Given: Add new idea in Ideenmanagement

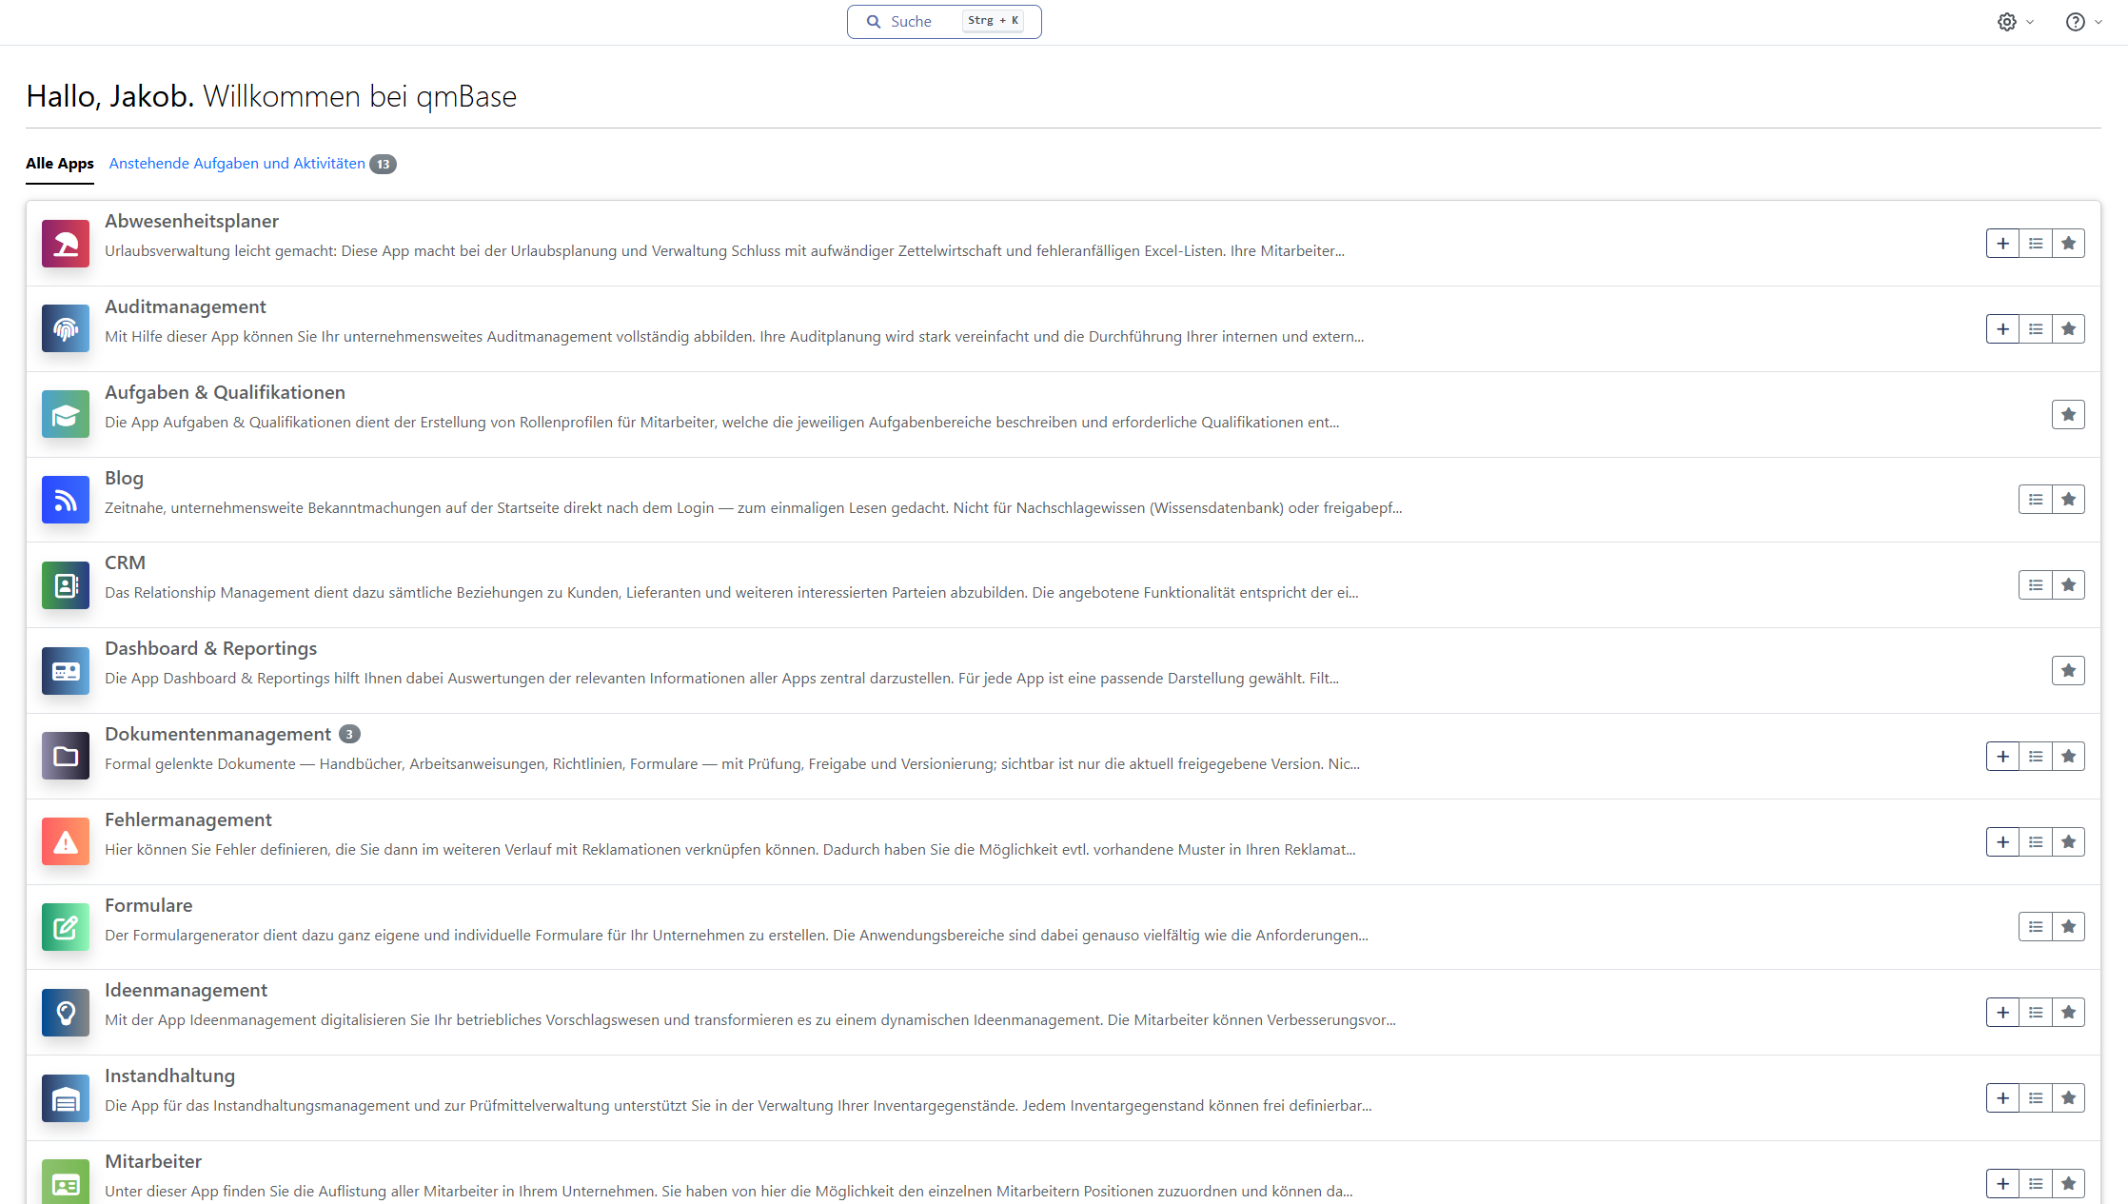Looking at the screenshot, I should click(x=2003, y=1013).
